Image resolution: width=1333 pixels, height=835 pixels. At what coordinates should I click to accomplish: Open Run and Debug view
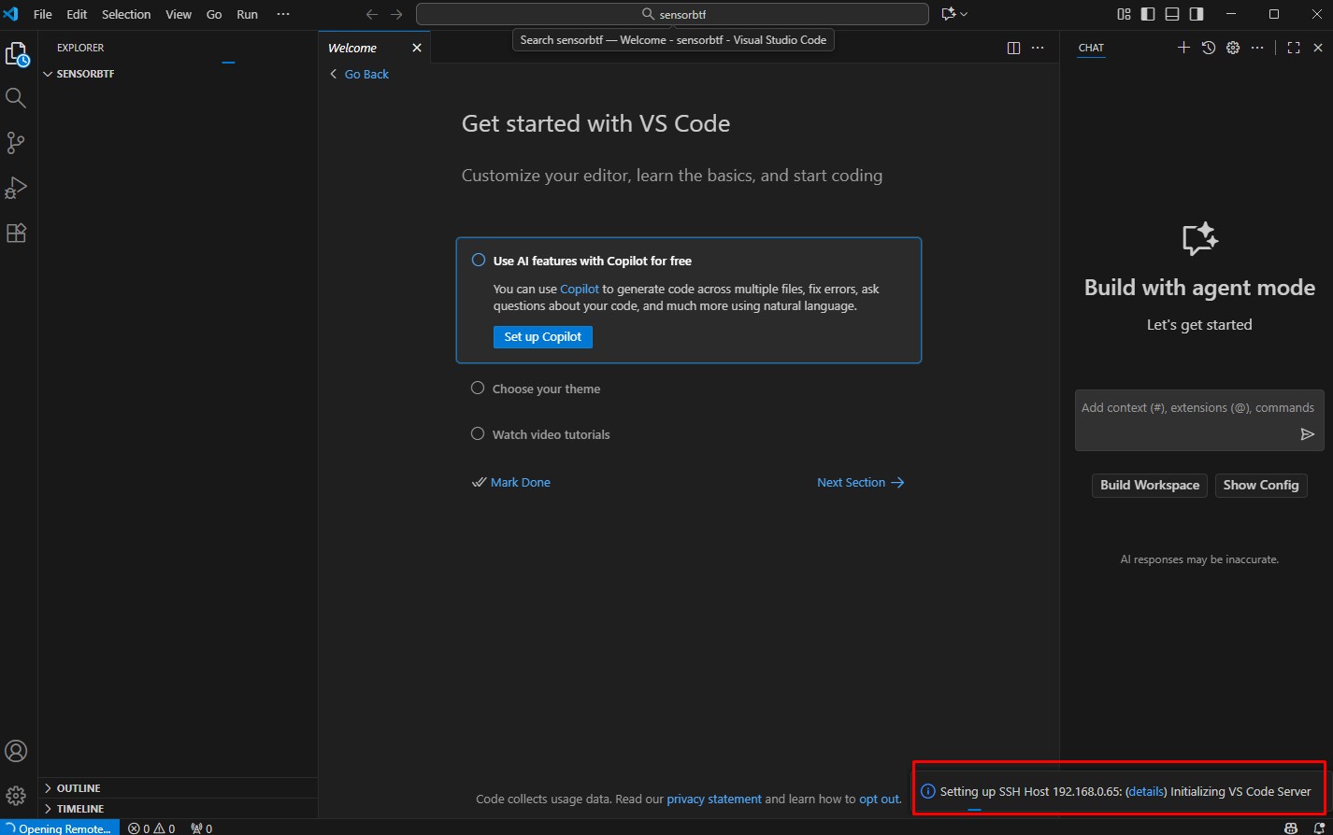16,188
